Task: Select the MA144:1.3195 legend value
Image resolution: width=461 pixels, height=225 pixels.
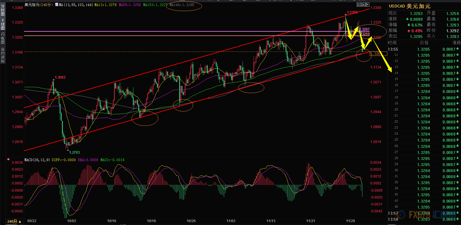Action: point(182,5)
